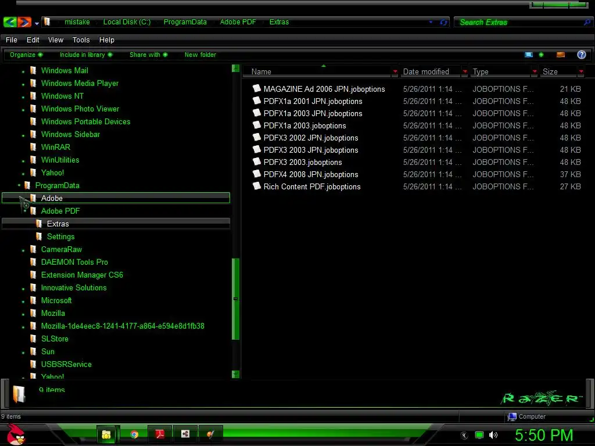
Task: Select the PDFX3 2003.joboptions file
Action: 303,162
